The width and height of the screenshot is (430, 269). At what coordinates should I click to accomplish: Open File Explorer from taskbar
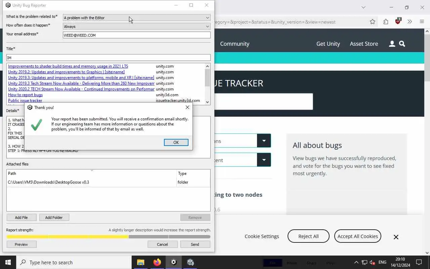point(140,262)
